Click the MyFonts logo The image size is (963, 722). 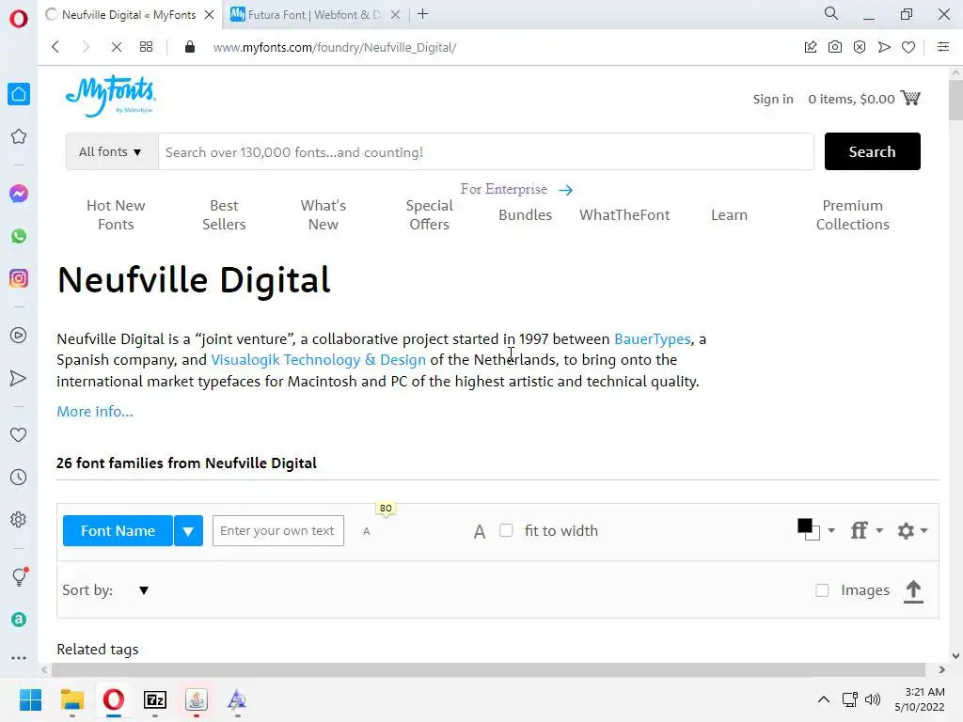pos(111,97)
